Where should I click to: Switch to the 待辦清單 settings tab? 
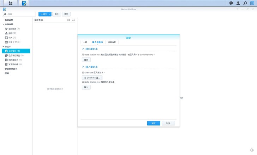tap(112, 42)
